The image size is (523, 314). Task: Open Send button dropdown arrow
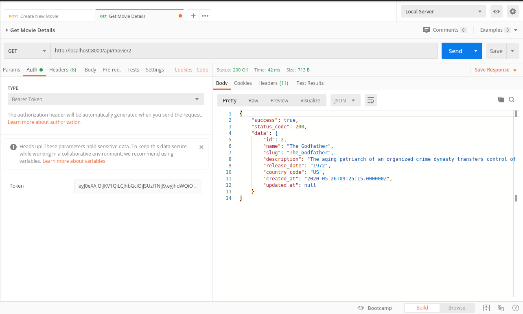coord(476,51)
